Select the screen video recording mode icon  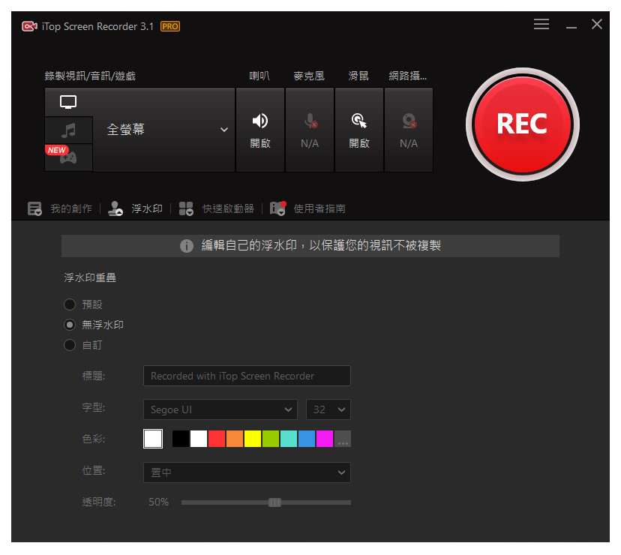(x=68, y=102)
